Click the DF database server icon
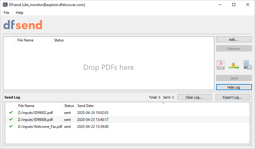The width and height of the screenshot is (255, 149). pos(247,65)
